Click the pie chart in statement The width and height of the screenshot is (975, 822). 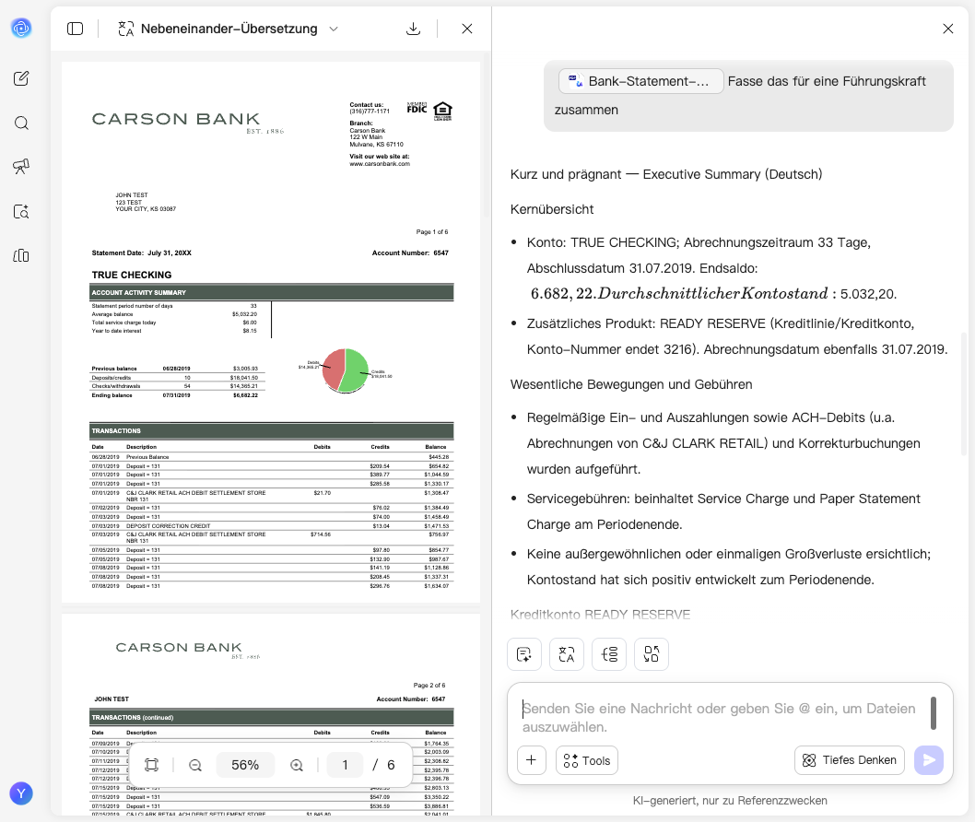345,370
